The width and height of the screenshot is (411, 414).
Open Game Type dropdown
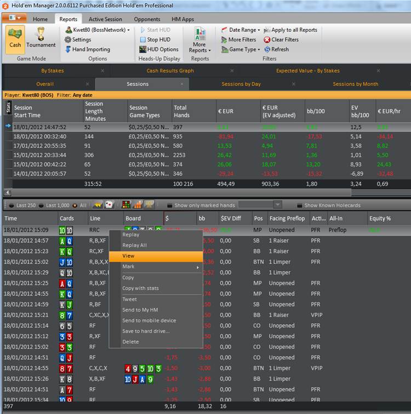pos(241,49)
